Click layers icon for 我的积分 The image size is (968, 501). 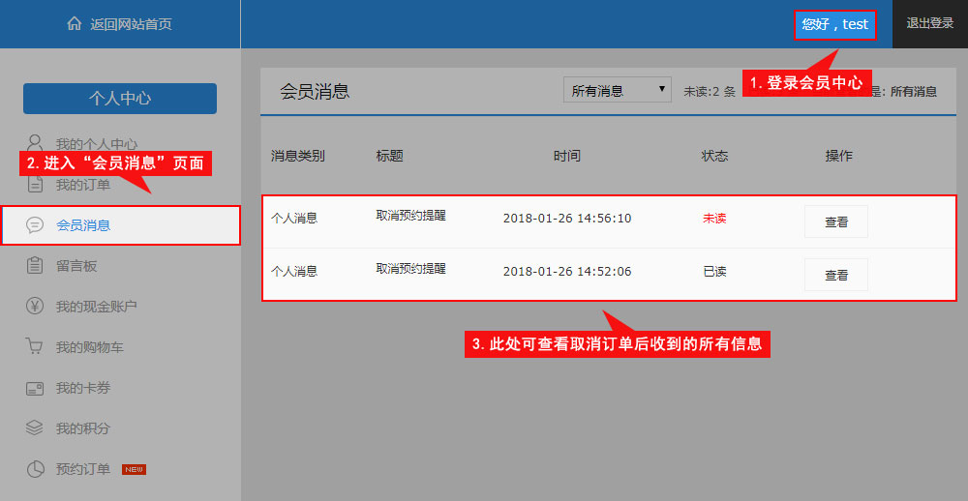[x=35, y=428]
